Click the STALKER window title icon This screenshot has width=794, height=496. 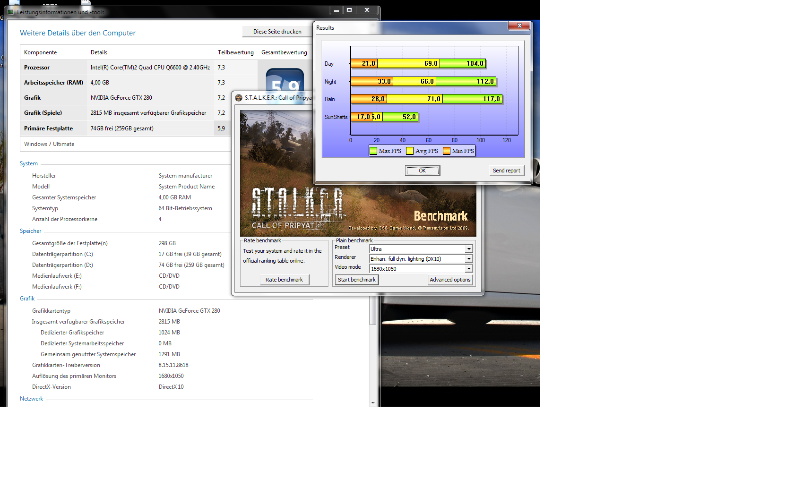[239, 98]
